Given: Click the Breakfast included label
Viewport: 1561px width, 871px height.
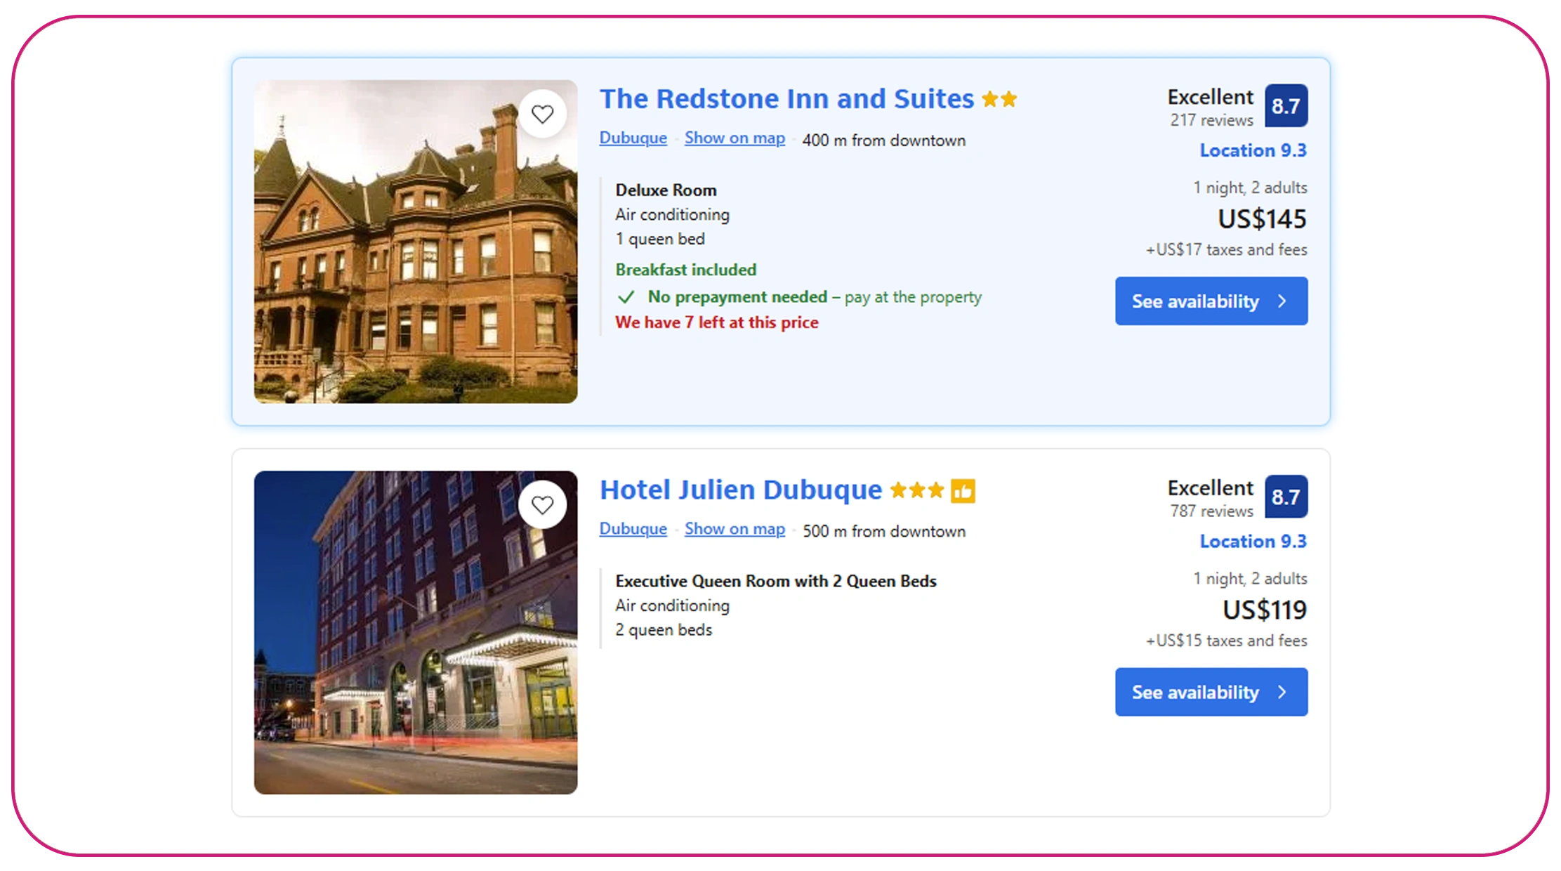Looking at the screenshot, I should [x=686, y=270].
